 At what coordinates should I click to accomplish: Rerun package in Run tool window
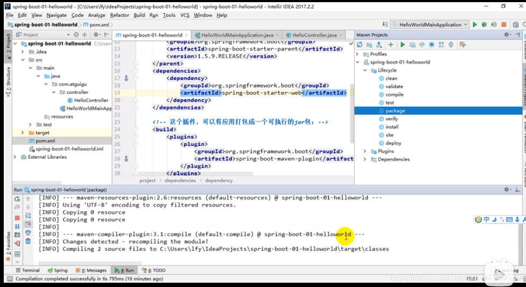click(x=17, y=199)
